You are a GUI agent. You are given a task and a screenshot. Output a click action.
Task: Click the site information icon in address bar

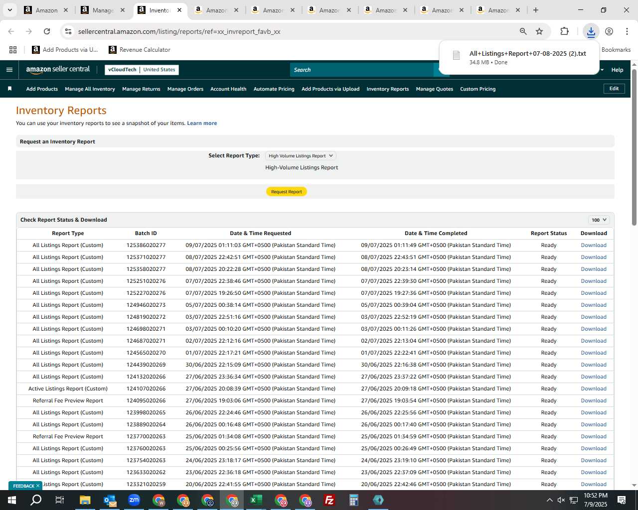click(x=68, y=31)
